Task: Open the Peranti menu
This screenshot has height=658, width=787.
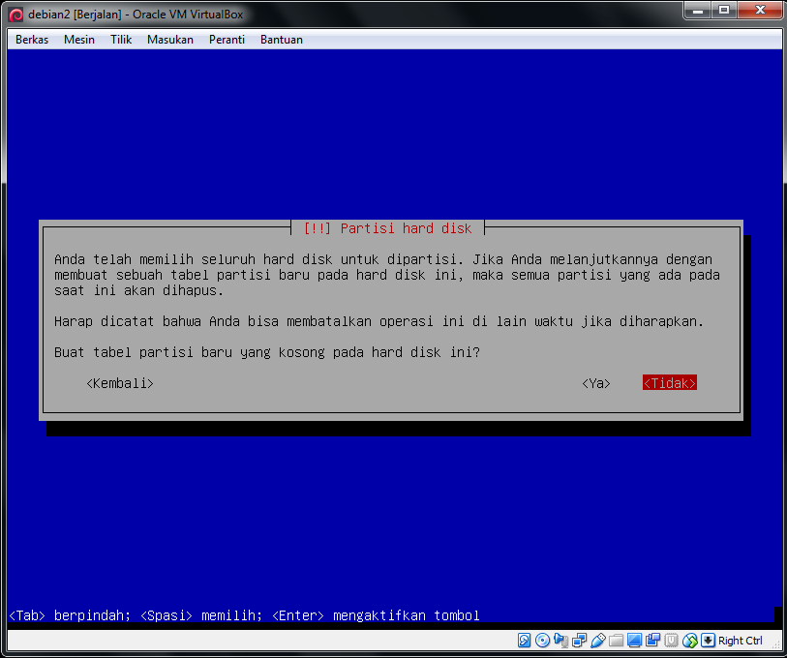Action: (x=227, y=40)
